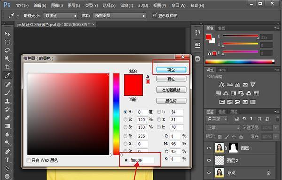Select the Lasso tool
Viewport: 282px width, 180px height.
pos(7,50)
